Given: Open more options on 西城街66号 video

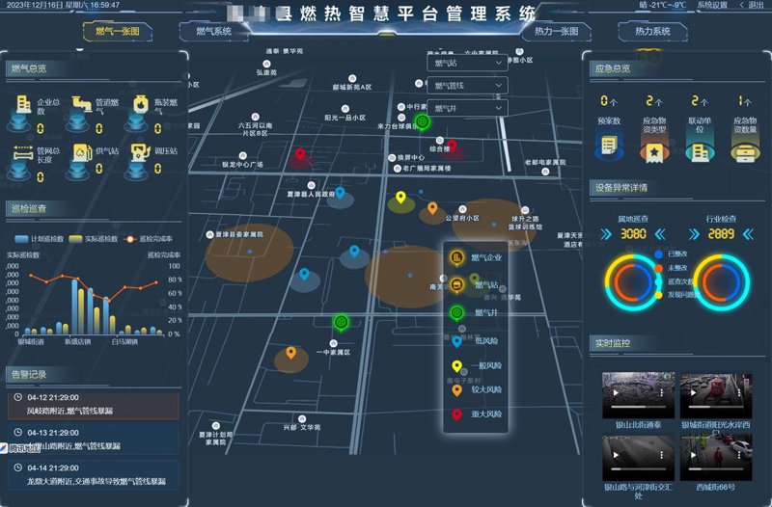Looking at the screenshot, I should 739,454.
